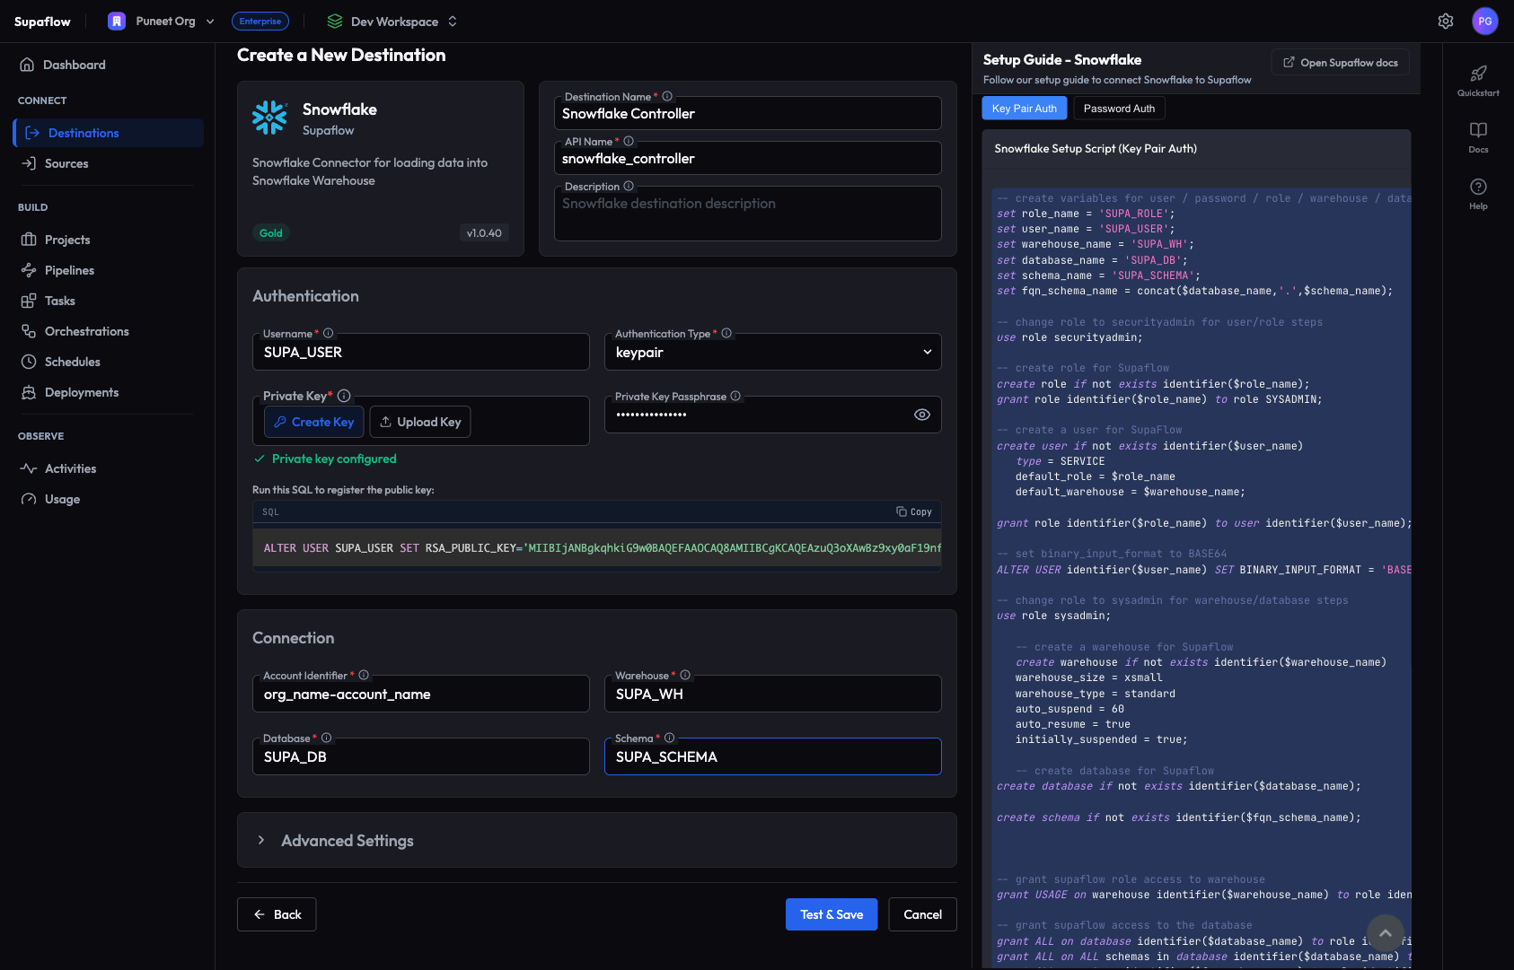The width and height of the screenshot is (1514, 970).
Task: Launch the Quickstart panel from the right rail
Action: point(1477,82)
